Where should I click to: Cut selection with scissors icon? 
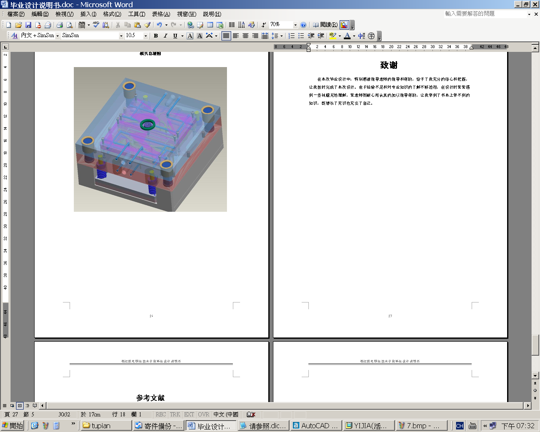click(x=118, y=25)
